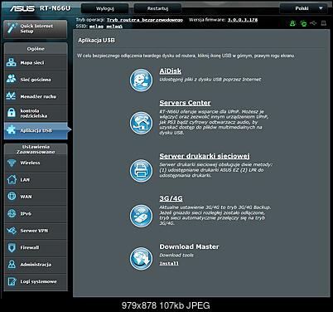Click the SSID name link
Screen dimensions: 333x312
click(x=106, y=27)
